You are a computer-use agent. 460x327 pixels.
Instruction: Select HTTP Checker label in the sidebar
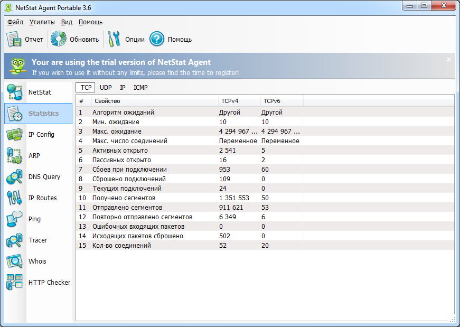49,283
